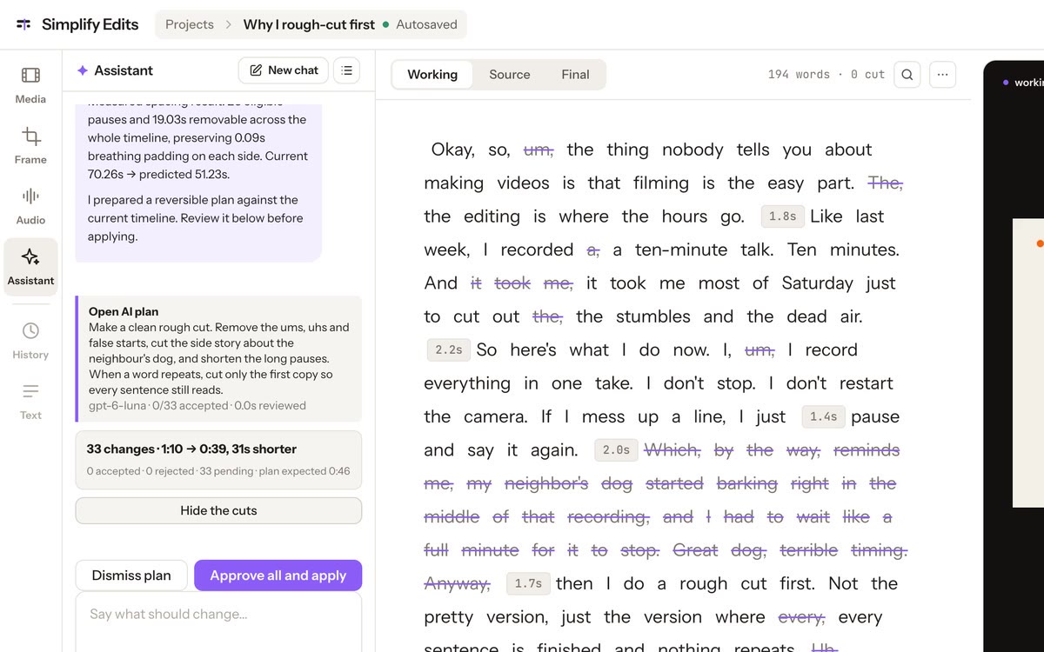The height and width of the screenshot is (652, 1044).
Task: Toggle Hide the cuts
Action: click(218, 510)
